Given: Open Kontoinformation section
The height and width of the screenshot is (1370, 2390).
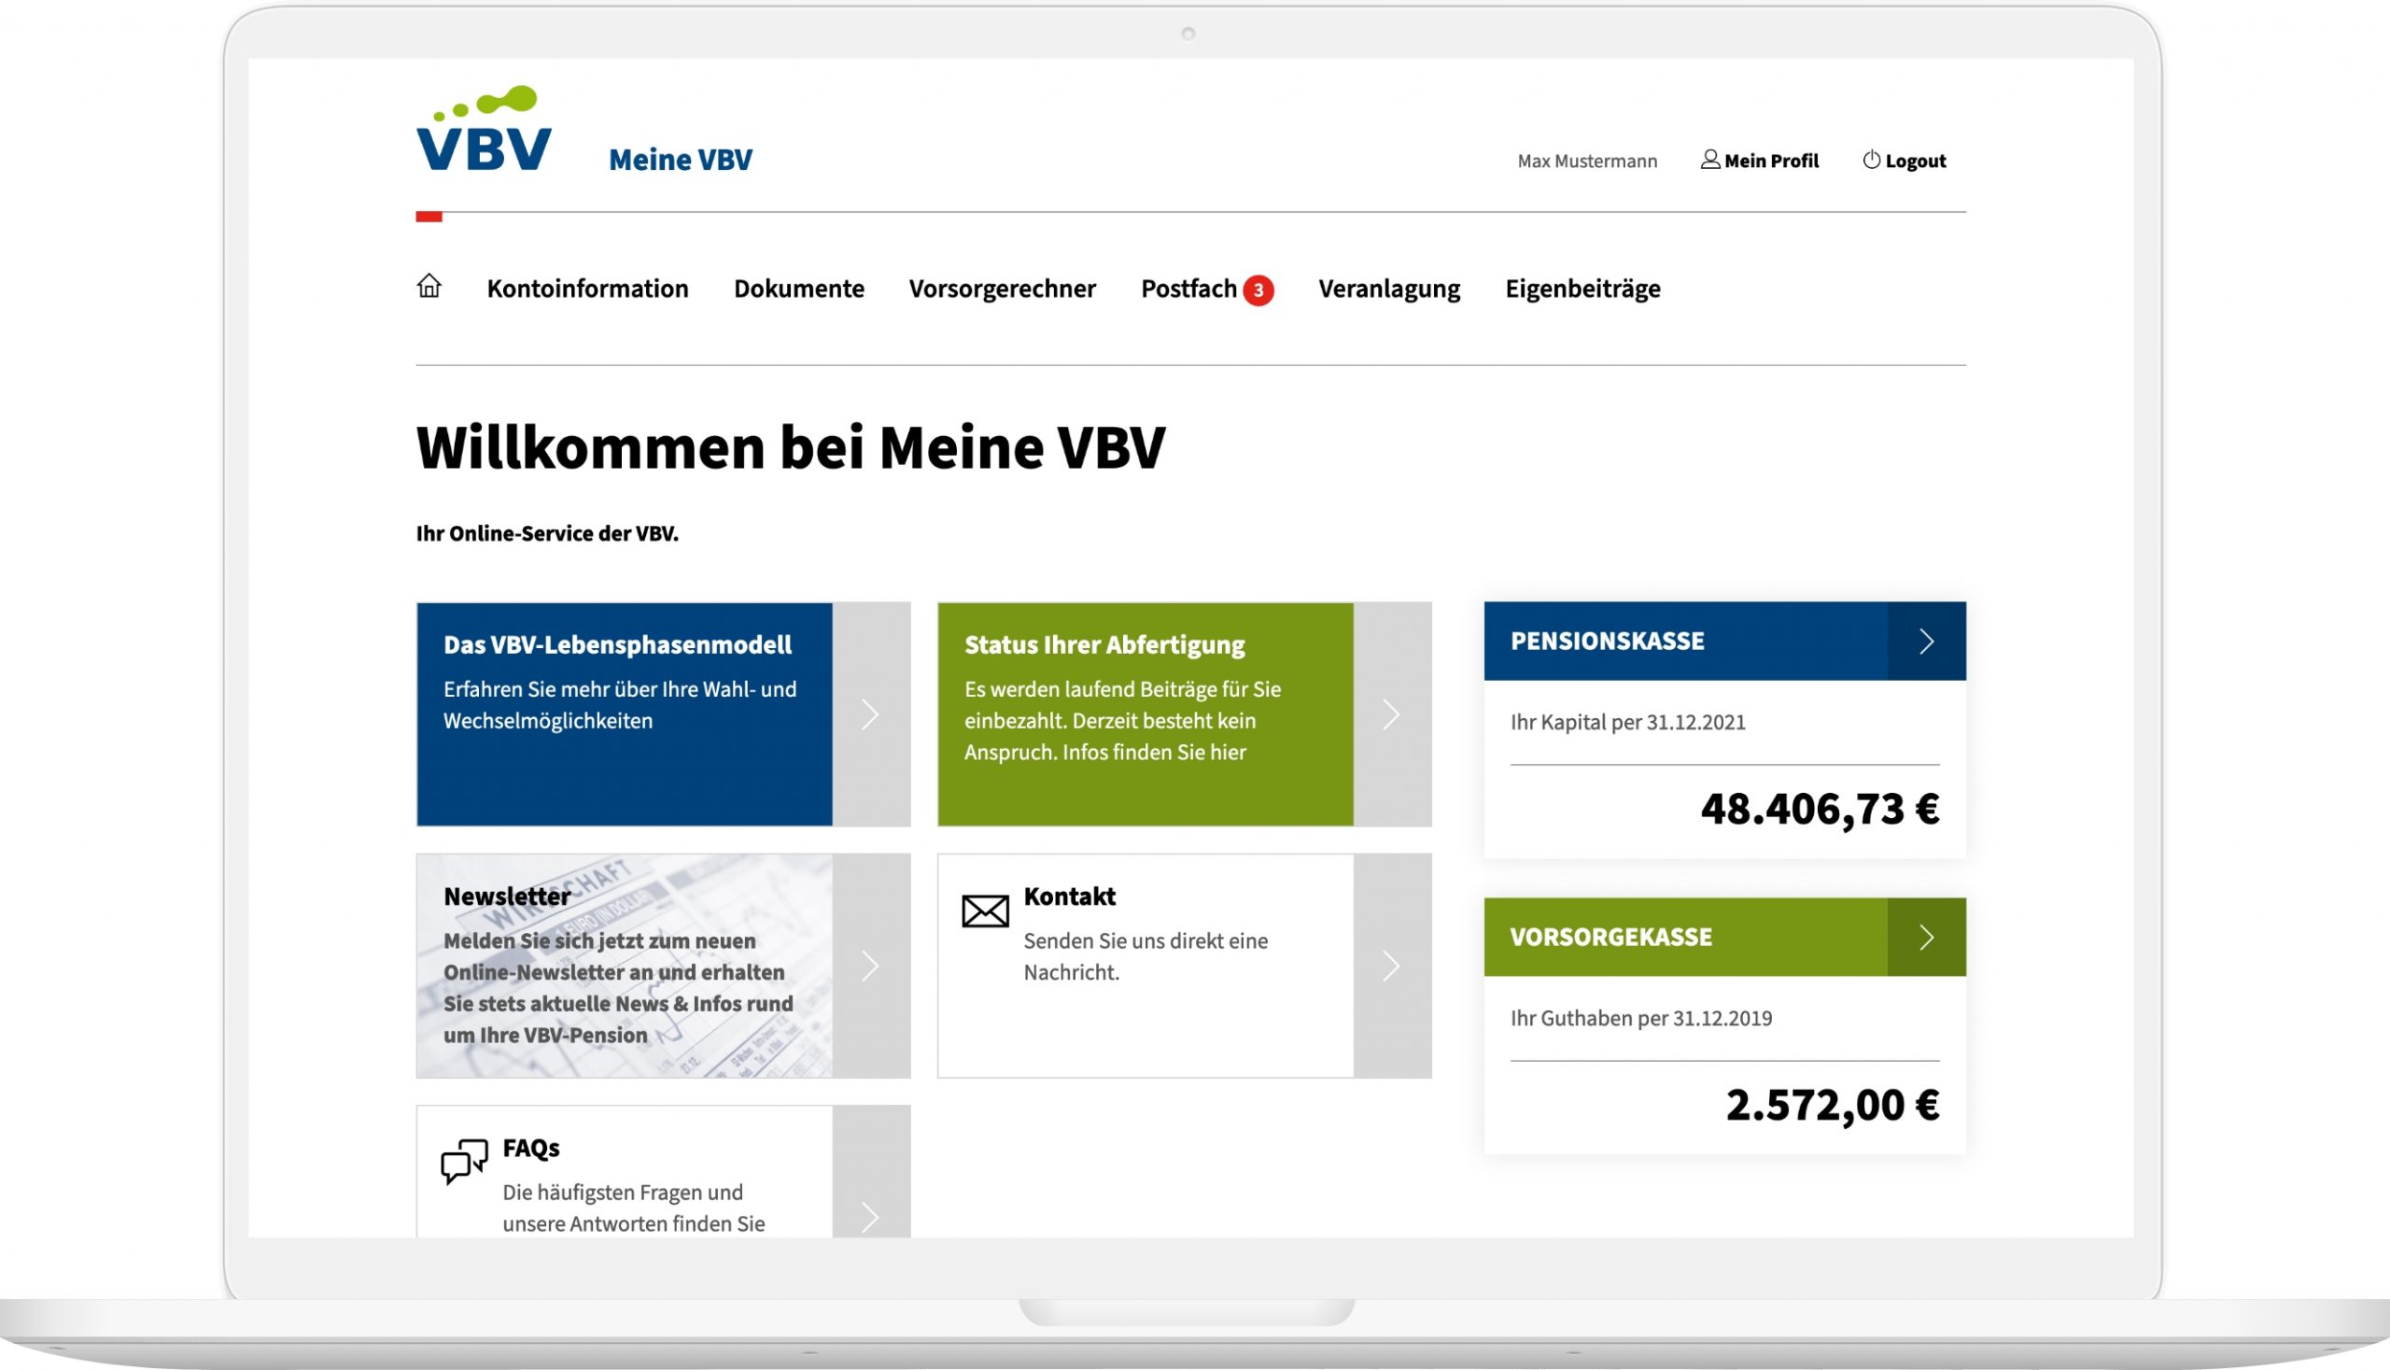Looking at the screenshot, I should tap(586, 288).
